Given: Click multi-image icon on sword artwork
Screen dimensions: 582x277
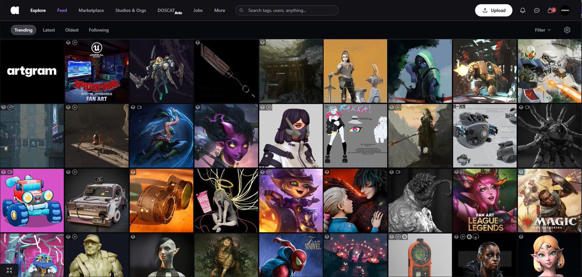Looking at the screenshot, I should point(198,42).
